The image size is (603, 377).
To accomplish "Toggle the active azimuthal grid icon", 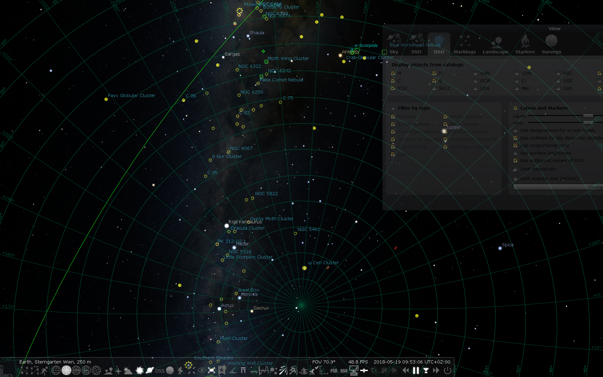I will click(66, 371).
